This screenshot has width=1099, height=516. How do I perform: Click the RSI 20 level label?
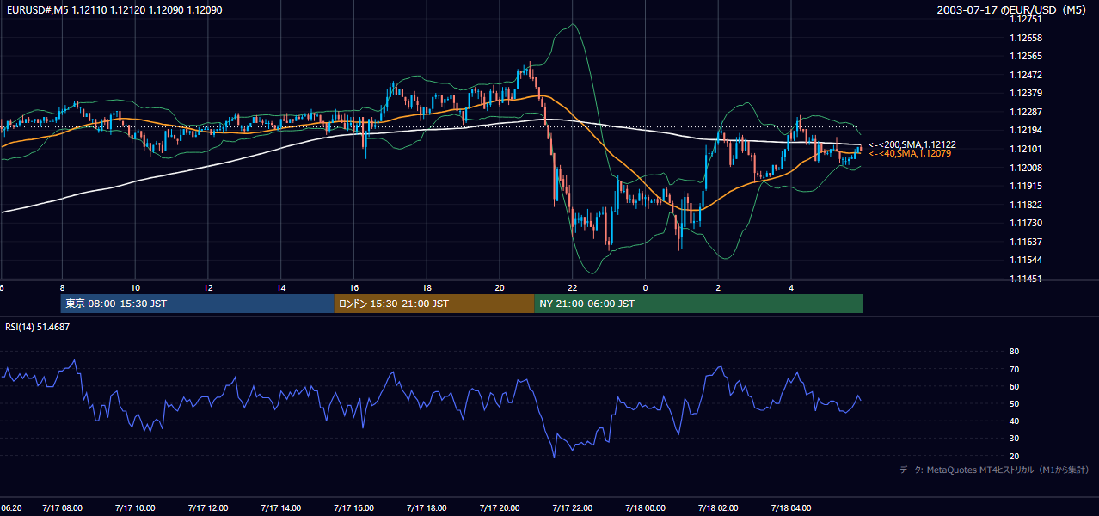(x=1014, y=456)
